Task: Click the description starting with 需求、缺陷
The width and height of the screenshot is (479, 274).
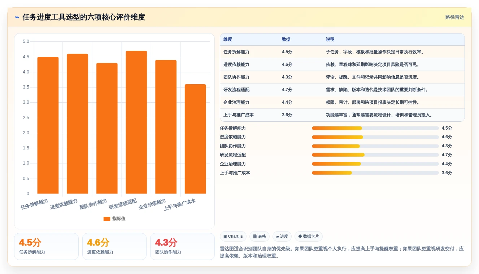Action: [x=377, y=90]
